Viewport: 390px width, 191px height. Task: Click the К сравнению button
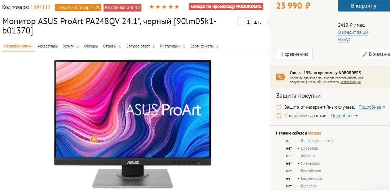pos(294,54)
